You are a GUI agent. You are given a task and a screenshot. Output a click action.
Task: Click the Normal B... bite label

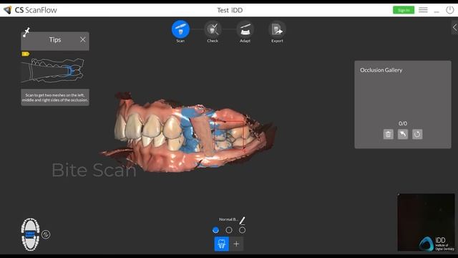coord(229,219)
